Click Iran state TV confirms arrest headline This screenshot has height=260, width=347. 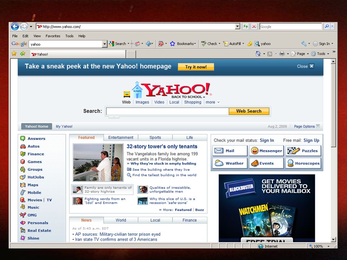coord(116,239)
